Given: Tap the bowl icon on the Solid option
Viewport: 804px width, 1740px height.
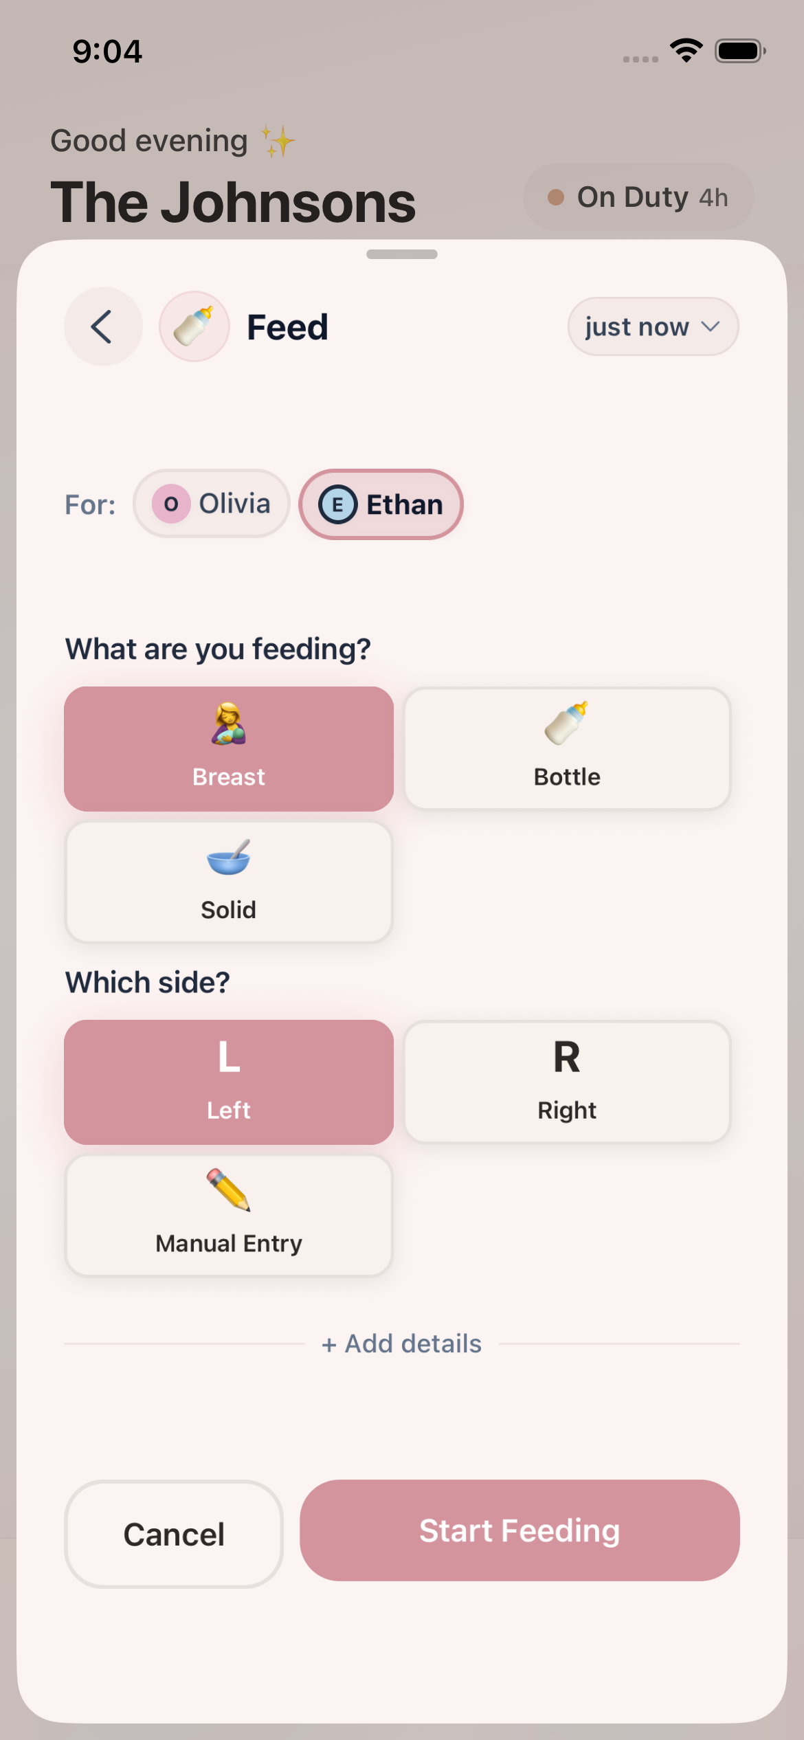Looking at the screenshot, I should (229, 860).
